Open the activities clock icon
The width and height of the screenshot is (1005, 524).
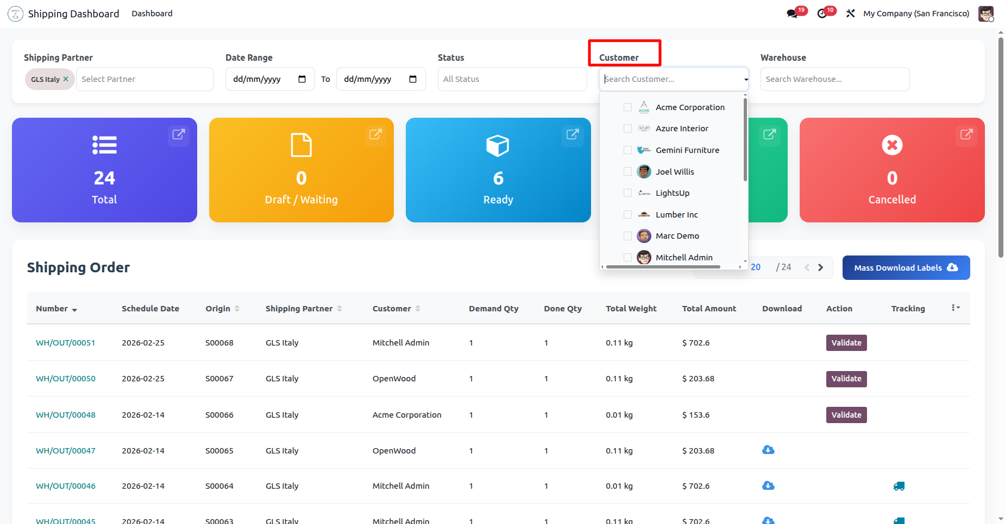point(822,14)
